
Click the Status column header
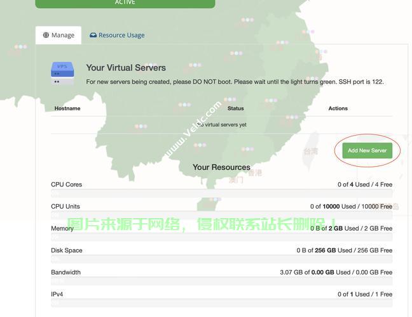point(235,108)
